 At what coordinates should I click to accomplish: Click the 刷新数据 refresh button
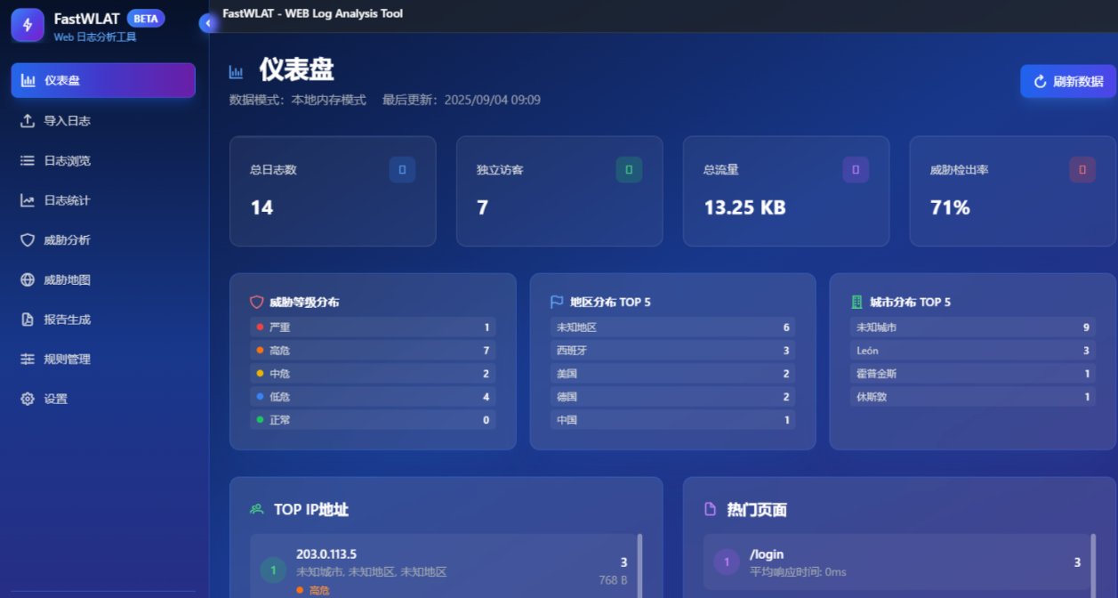(1067, 80)
